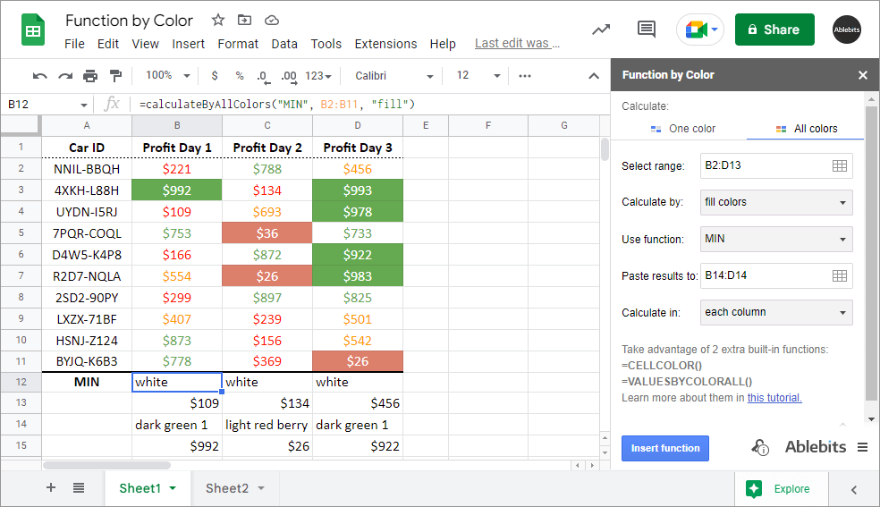Screen dimensions: 880x507
Task: Click the Insert function button
Action: coord(664,448)
